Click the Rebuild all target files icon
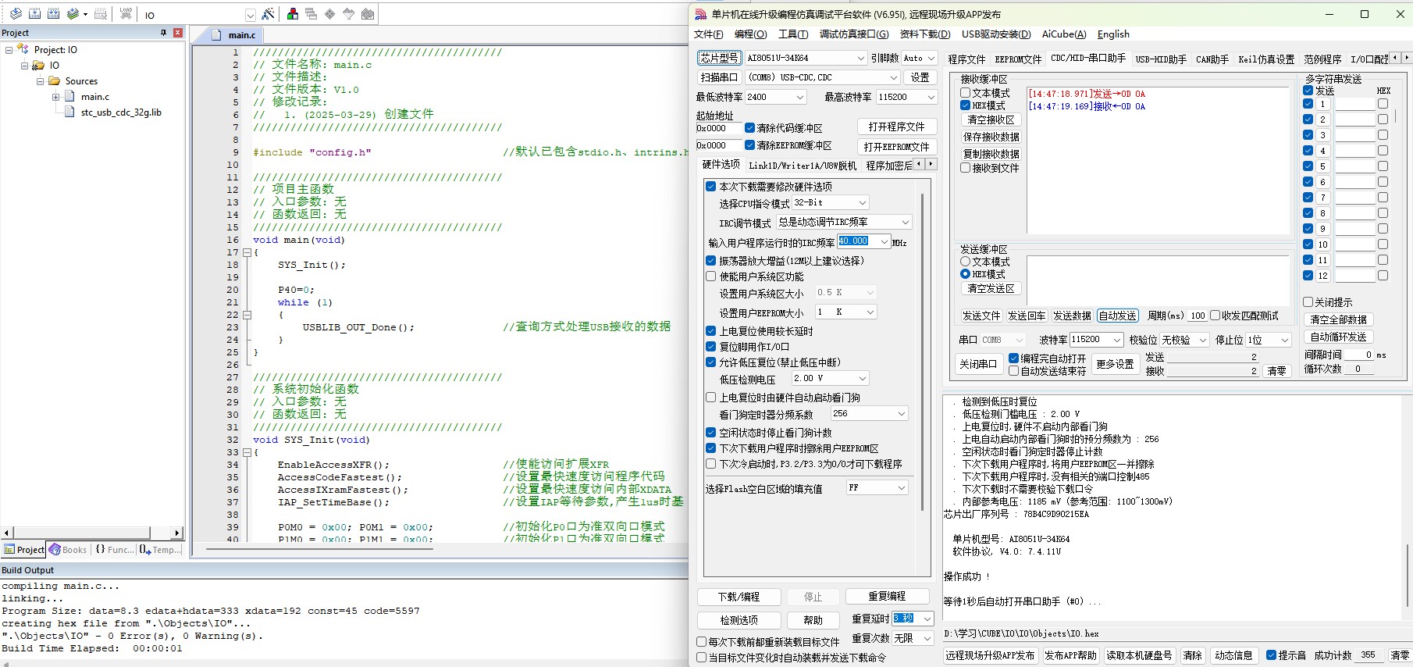 (54, 14)
